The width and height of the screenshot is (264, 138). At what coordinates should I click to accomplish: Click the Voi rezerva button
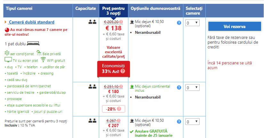pos(235,26)
